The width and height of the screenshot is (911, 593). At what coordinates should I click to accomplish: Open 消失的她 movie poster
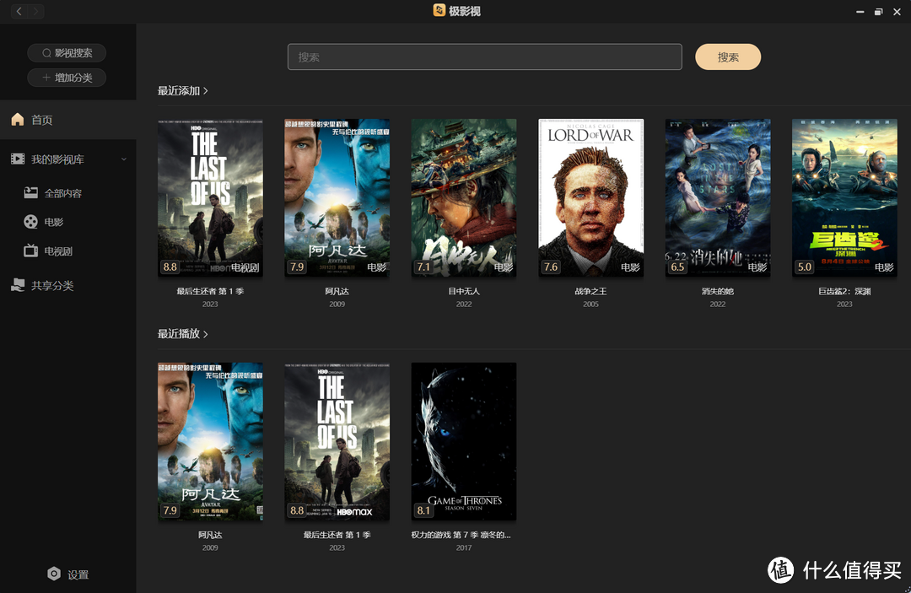718,197
